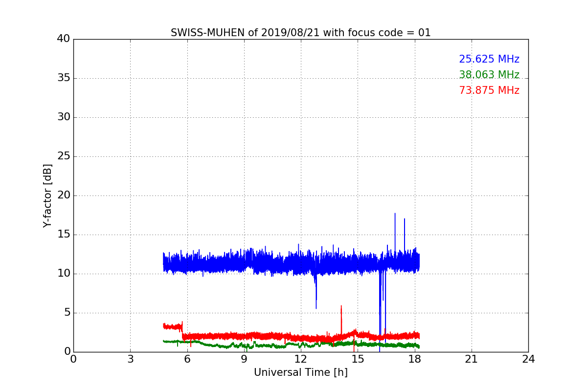Click the y-axis tick label 10

pyautogui.click(x=64, y=274)
